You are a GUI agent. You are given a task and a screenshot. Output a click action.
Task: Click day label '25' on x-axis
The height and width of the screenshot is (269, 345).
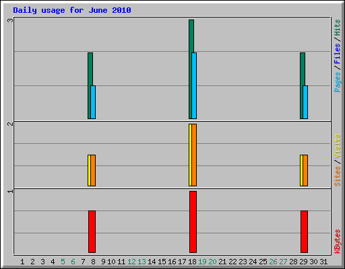(263, 262)
